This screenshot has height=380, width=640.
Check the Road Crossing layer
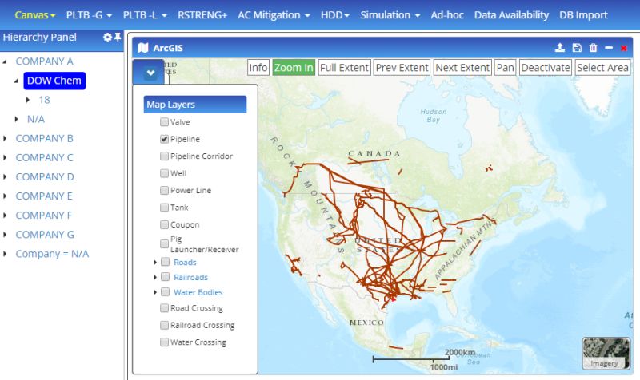164,308
